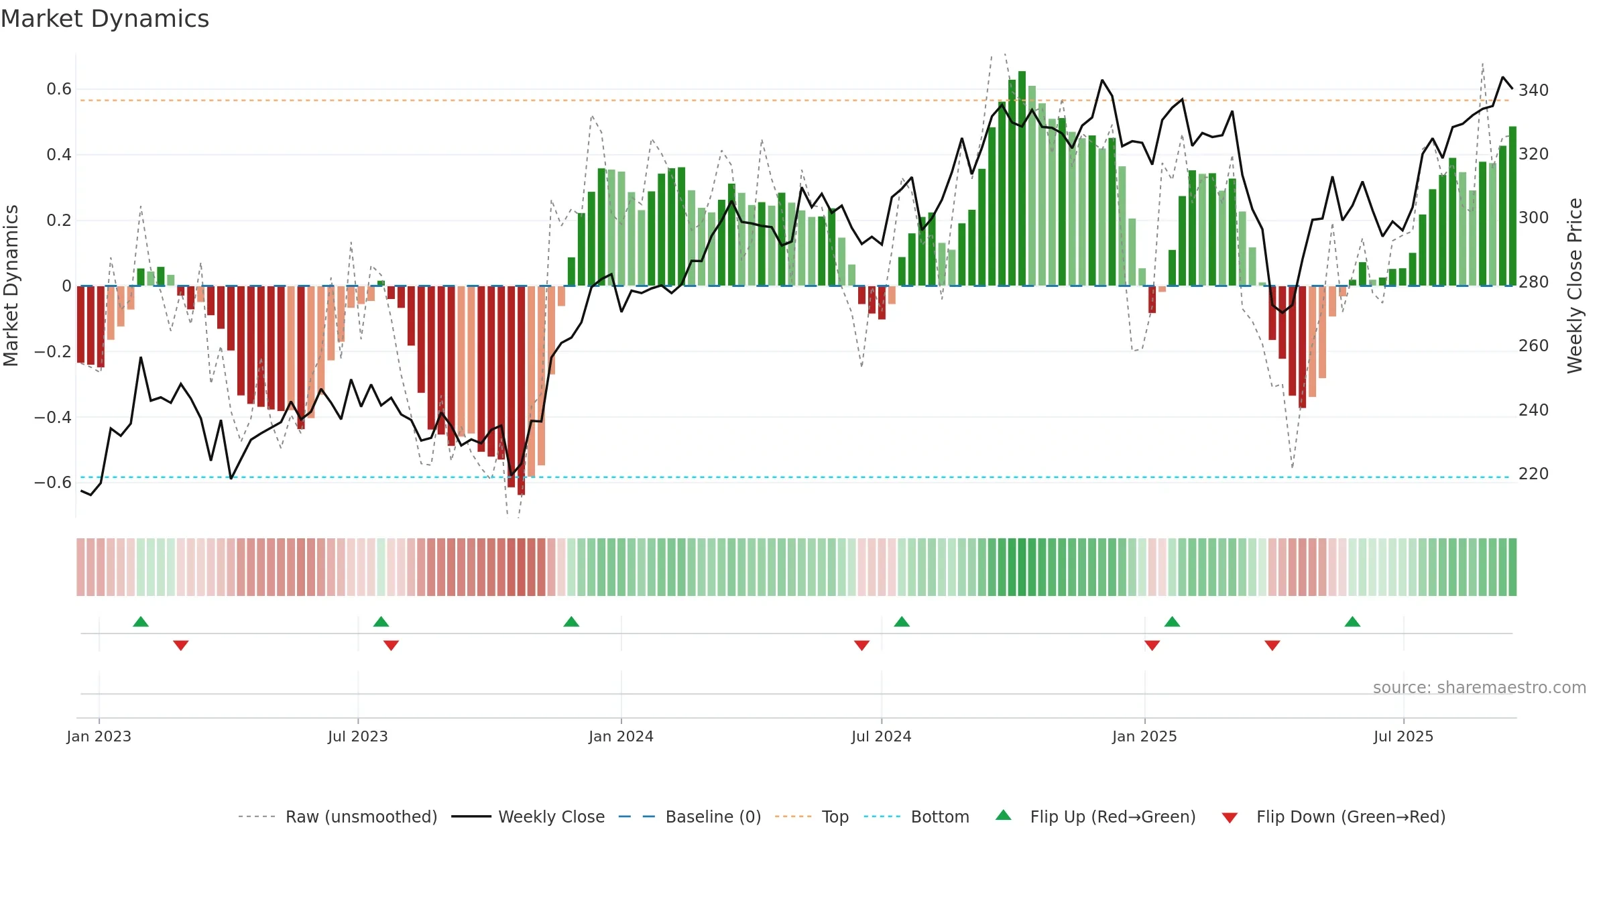Click the flip-up marker before Jan 2024

[571, 621]
